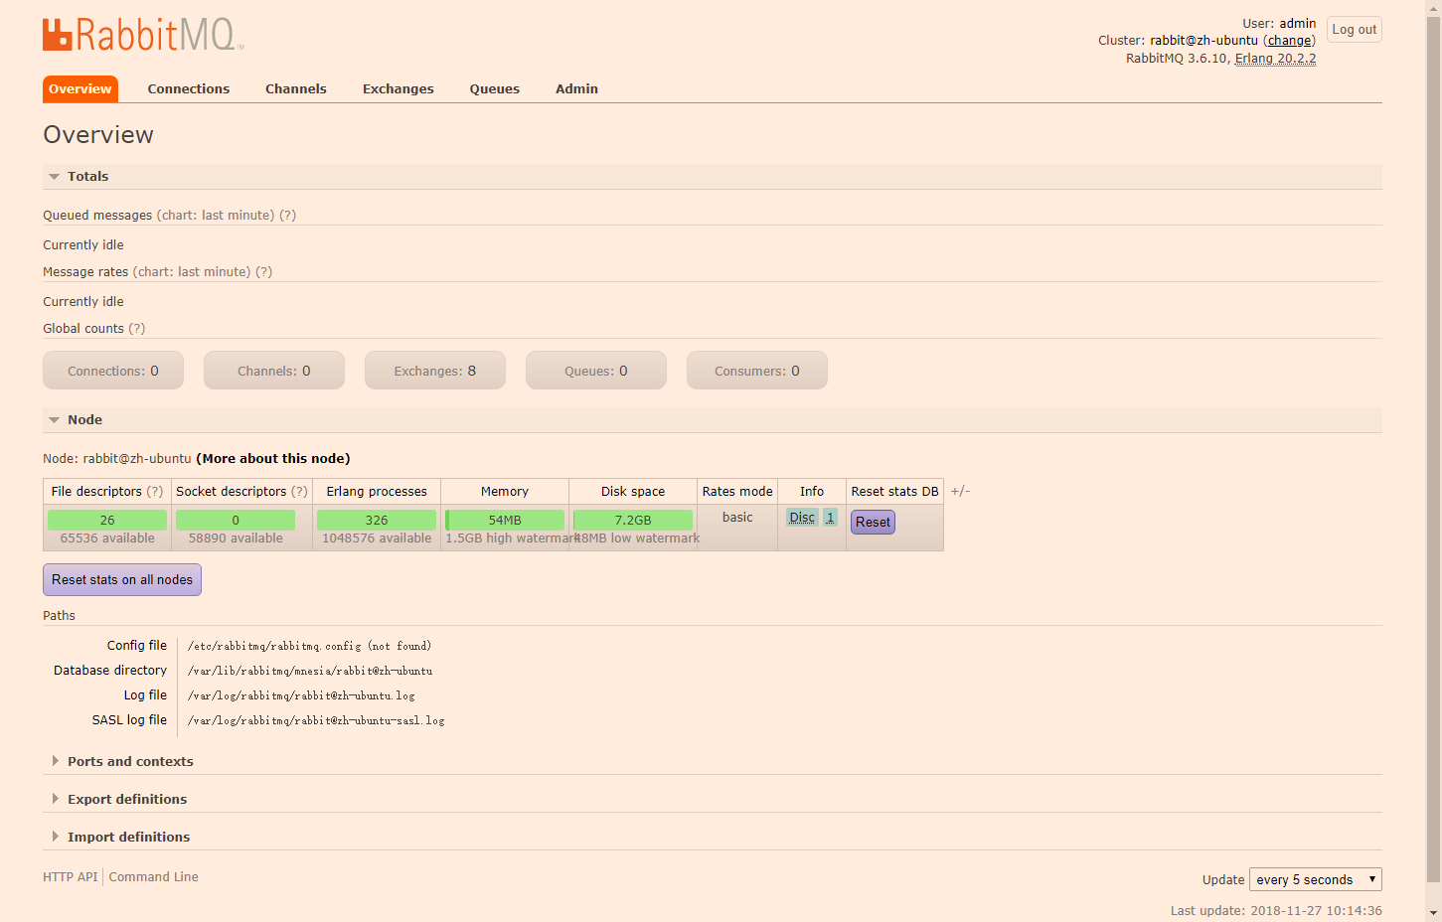The width and height of the screenshot is (1442, 922).
Task: Show help for Socket descriptors
Action: (x=299, y=491)
